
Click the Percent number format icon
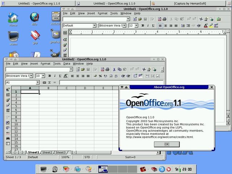(100, 76)
